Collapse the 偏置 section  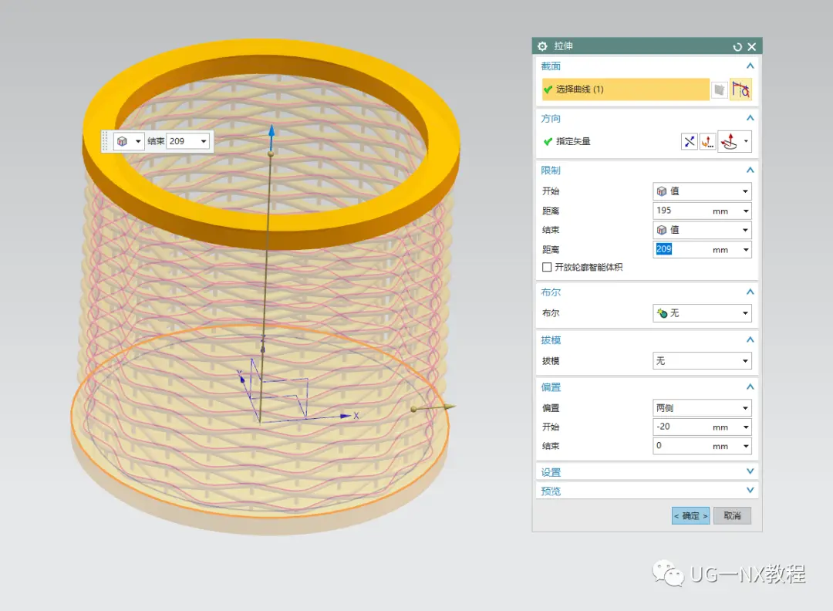(x=750, y=387)
